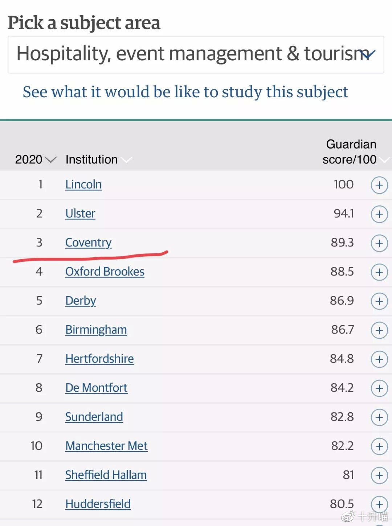Open 'See what it would be like' link

185,92
